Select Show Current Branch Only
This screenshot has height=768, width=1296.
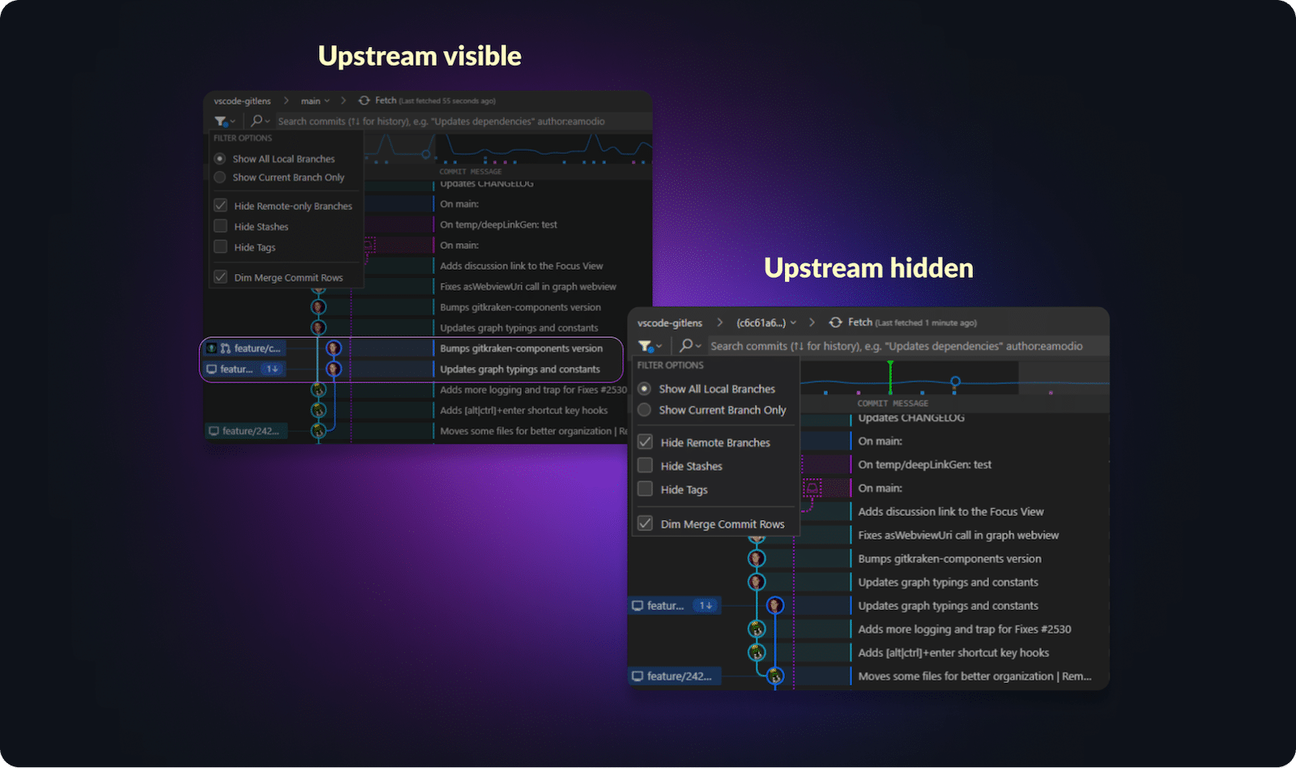tap(220, 177)
